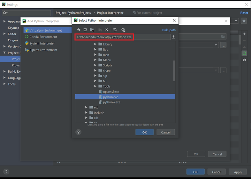Viewport: 251px width, 179px height.
Task: Close the Select Python Interpreter dialog
Action: coord(174,20)
